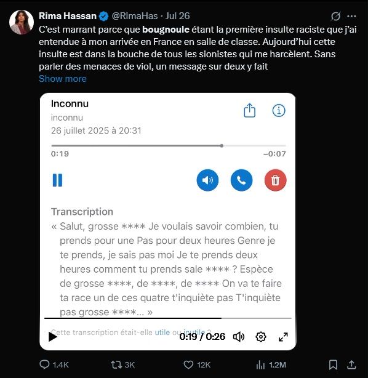The image size is (368, 378).
Task: Reply to the post via the comment icon
Action: pyautogui.click(x=44, y=364)
